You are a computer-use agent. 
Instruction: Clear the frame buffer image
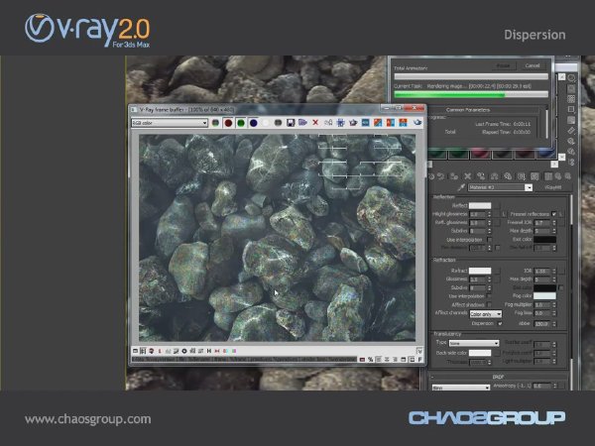315,123
